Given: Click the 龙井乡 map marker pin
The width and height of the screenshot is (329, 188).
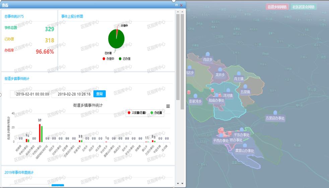Looking at the screenshot, I should point(220,69).
